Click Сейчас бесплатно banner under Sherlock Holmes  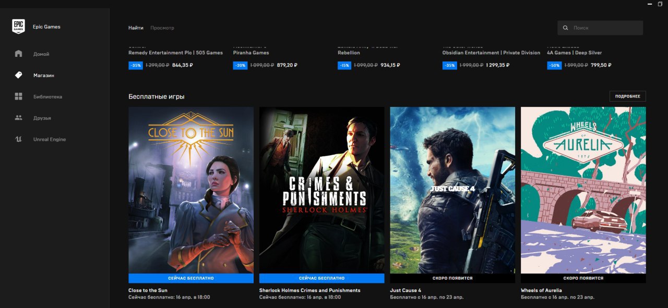[321, 278]
